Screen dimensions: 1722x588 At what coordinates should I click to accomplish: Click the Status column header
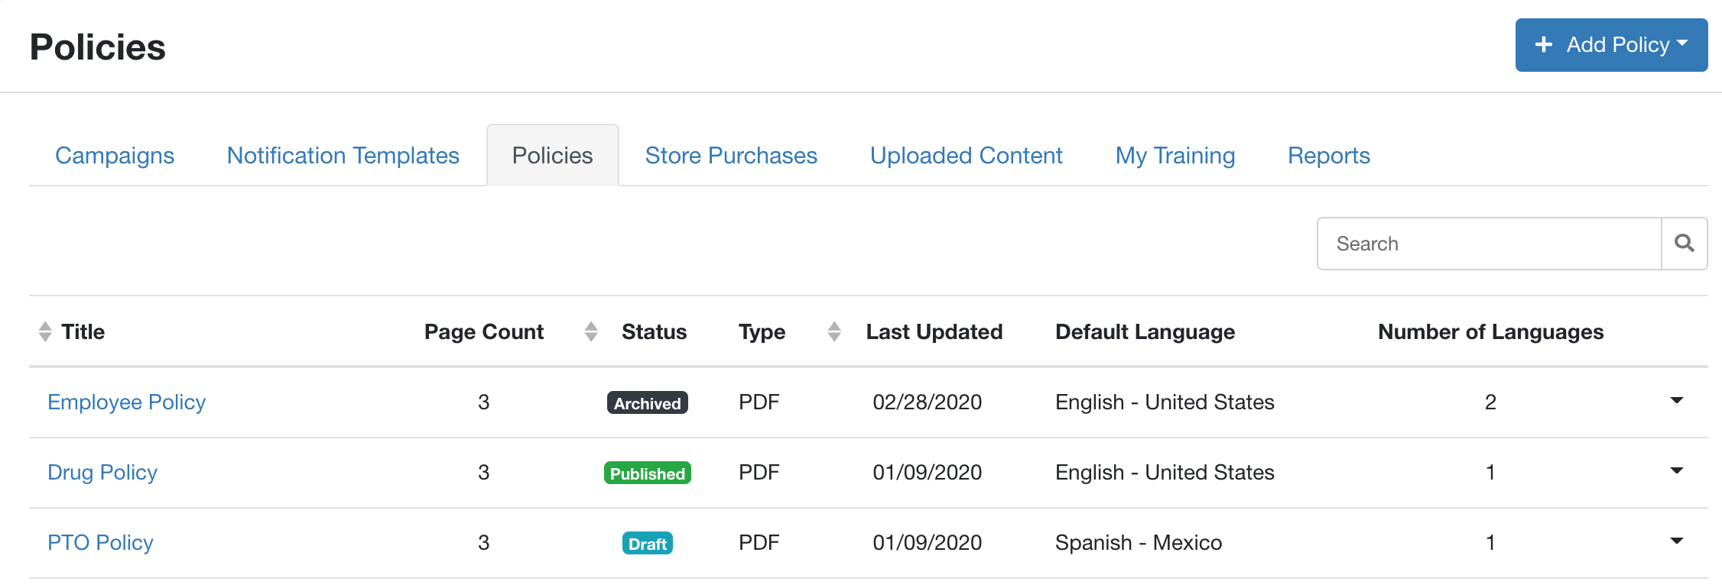pyautogui.click(x=655, y=332)
